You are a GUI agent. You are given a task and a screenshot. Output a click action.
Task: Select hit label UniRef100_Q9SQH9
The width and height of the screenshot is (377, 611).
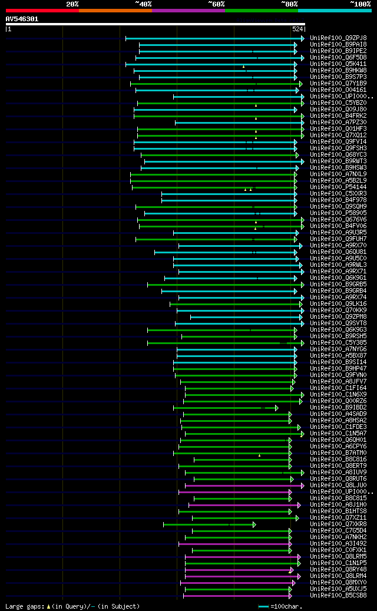338,207
